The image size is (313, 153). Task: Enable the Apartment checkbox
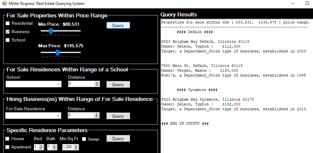pos(8,147)
